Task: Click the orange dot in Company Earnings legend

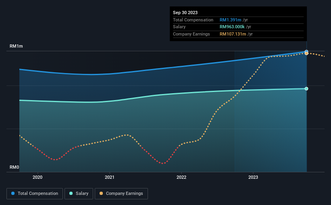Action: pyautogui.click(x=101, y=193)
